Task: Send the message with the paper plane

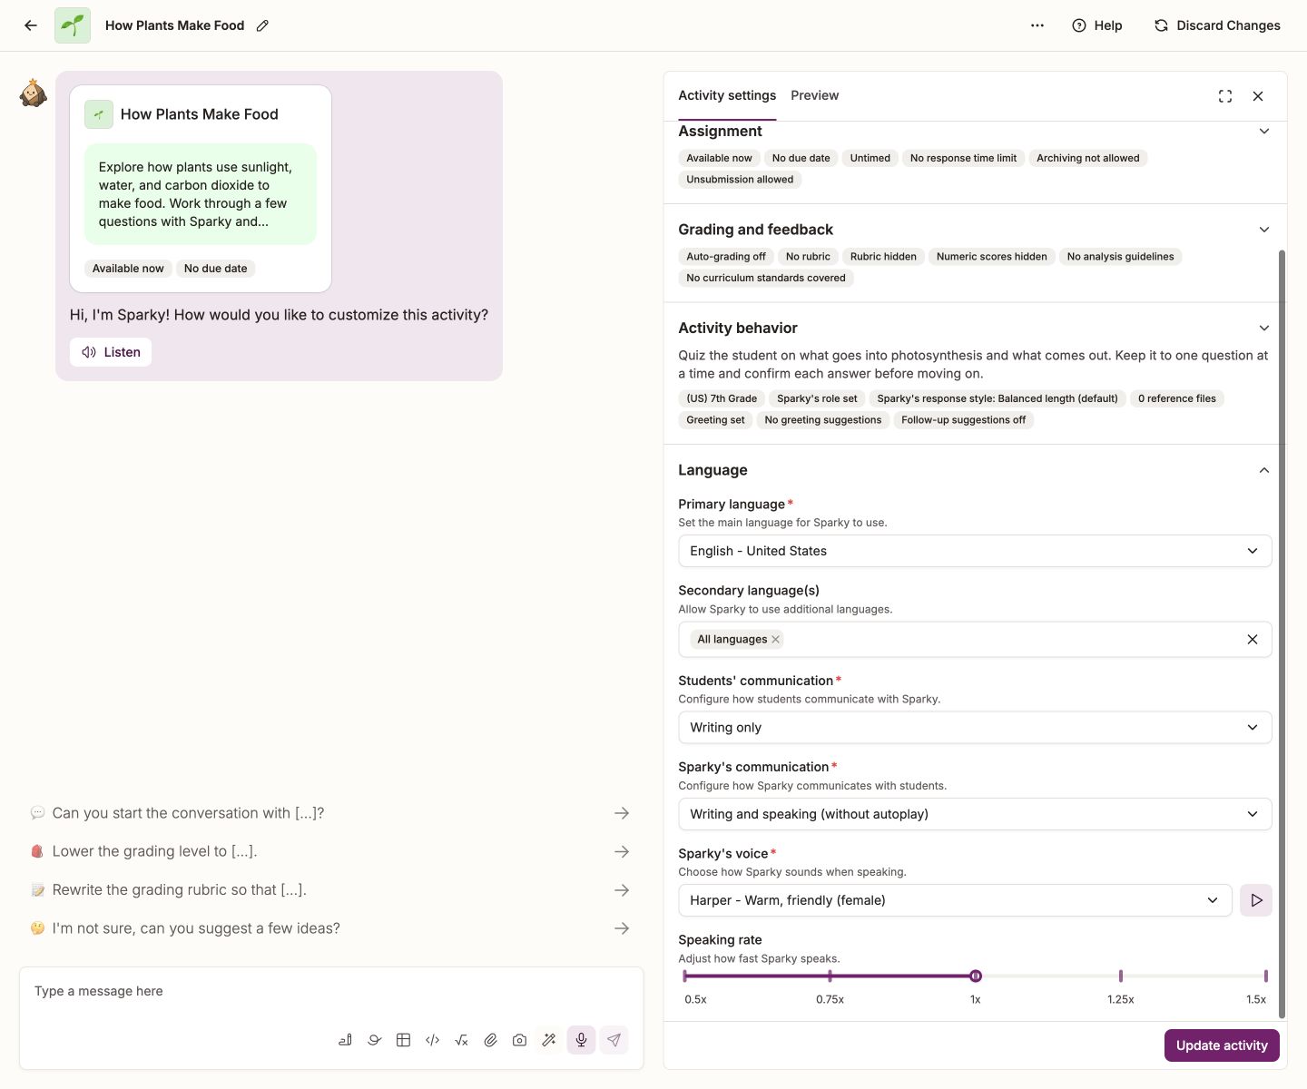Action: click(x=614, y=1040)
